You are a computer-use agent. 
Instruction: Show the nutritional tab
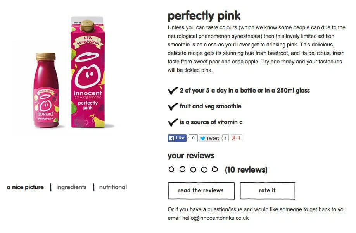pos(113,187)
